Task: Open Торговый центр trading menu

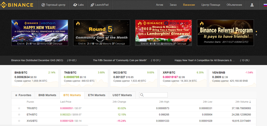Action: coord(53,5)
